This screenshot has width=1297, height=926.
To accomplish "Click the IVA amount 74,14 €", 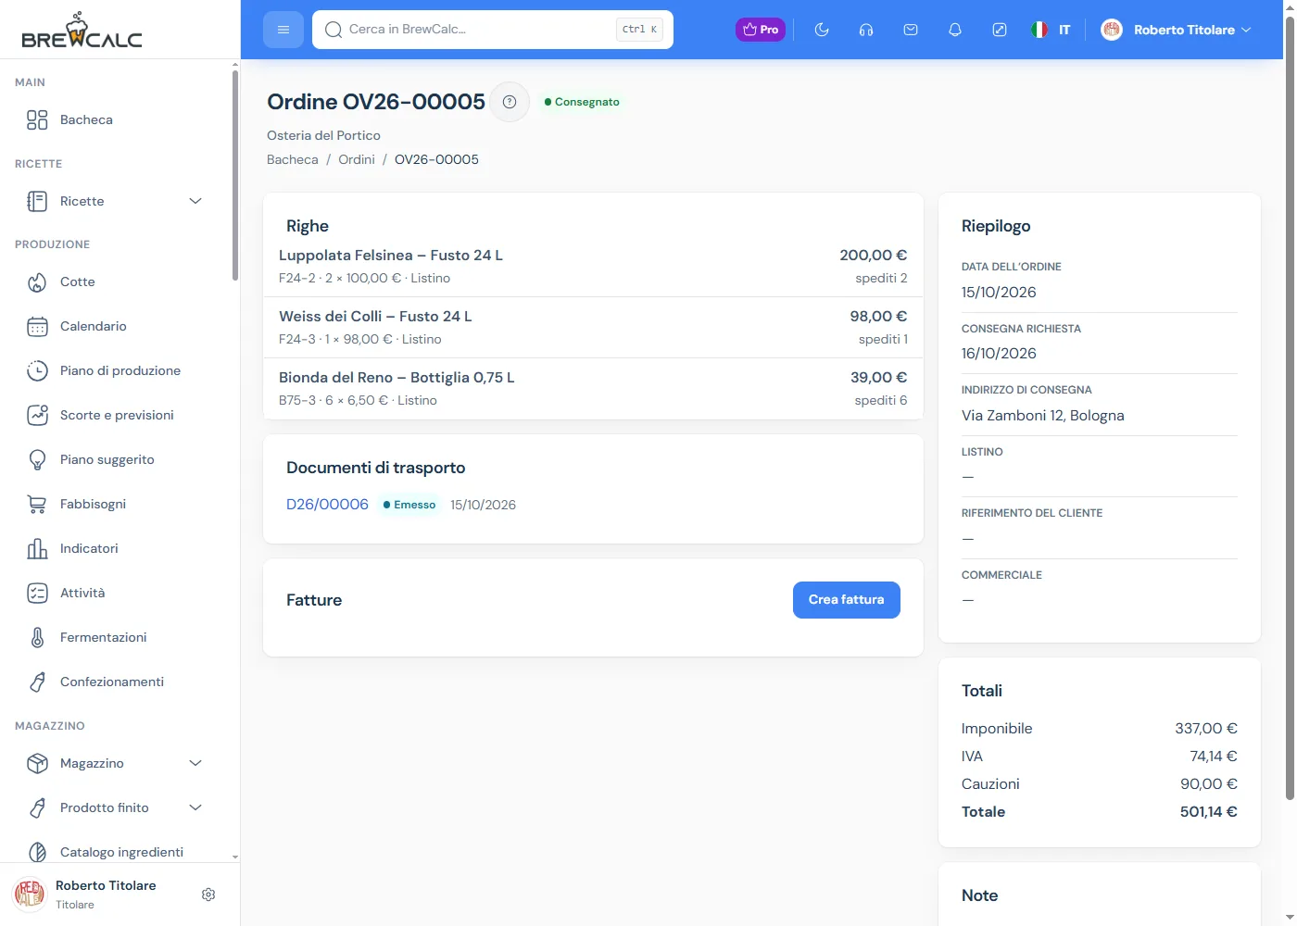I will pyautogui.click(x=1214, y=757).
